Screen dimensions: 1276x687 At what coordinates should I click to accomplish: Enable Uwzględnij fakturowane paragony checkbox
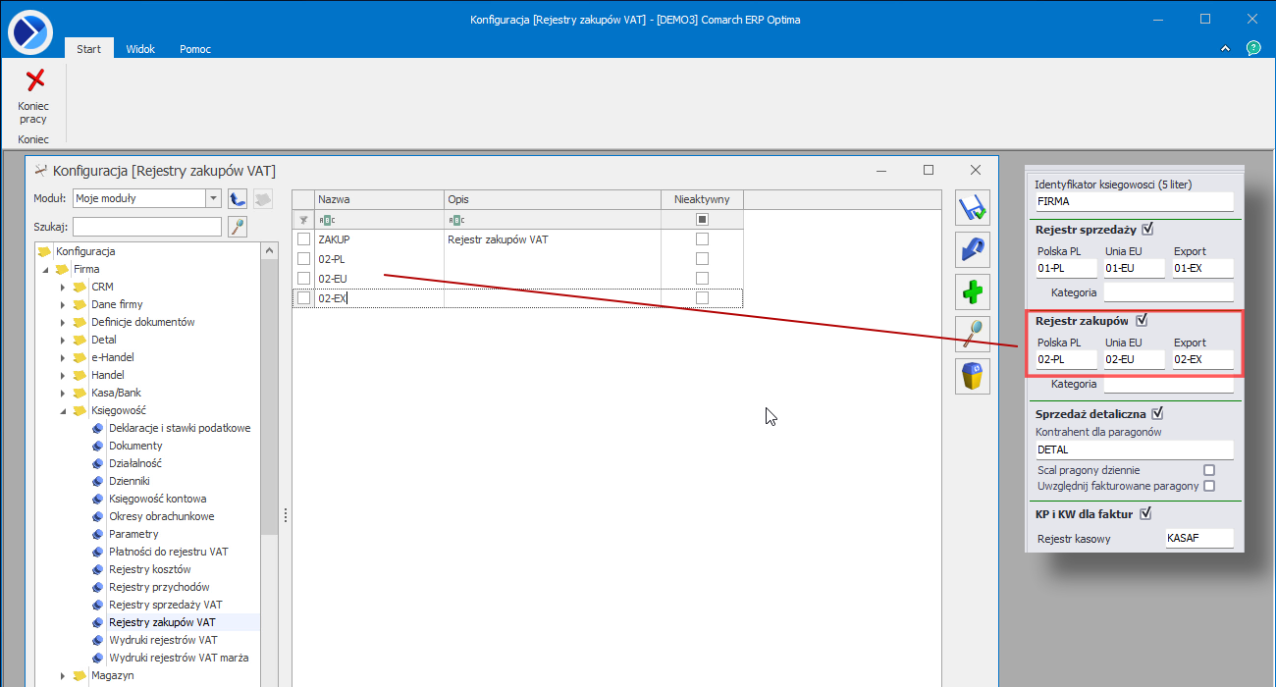tap(1209, 486)
